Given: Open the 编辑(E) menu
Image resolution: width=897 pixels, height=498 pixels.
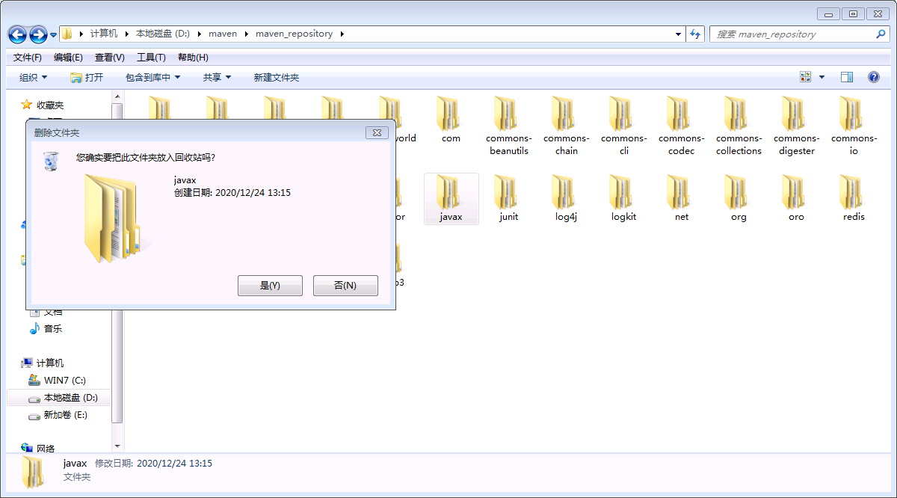Looking at the screenshot, I should pyautogui.click(x=68, y=58).
